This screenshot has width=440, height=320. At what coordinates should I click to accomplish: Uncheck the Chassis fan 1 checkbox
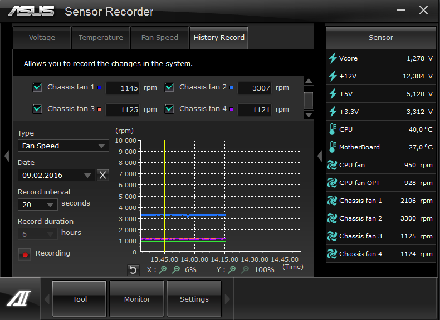click(37, 87)
